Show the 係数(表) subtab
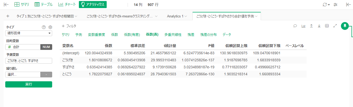The width and height of the screenshot is (353, 107). (152, 35)
